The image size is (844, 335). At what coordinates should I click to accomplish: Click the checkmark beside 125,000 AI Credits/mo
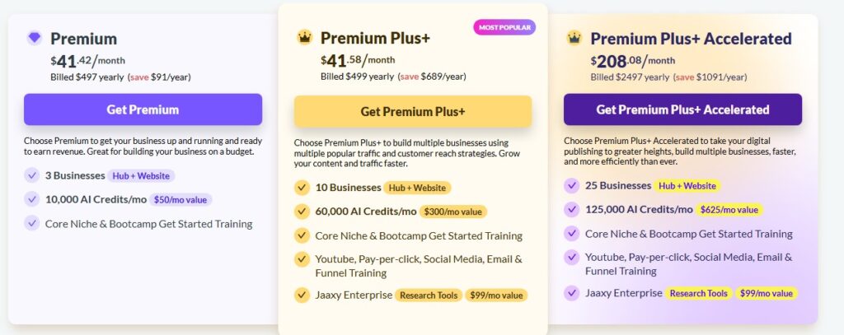coord(572,209)
